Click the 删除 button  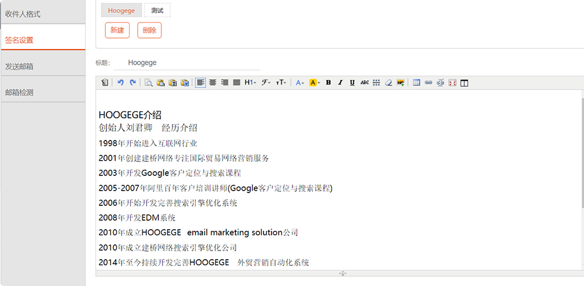pyautogui.click(x=149, y=30)
